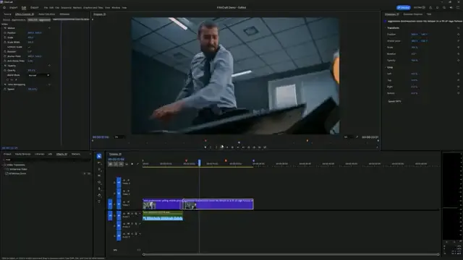
Task: Mute the Audio 2 track
Action: 128,223
